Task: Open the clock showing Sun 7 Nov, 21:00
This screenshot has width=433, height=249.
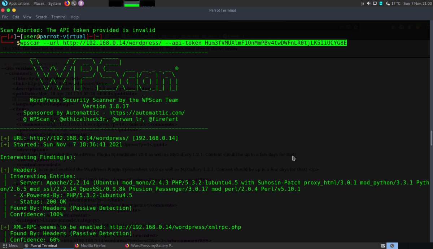Action: 417,3
